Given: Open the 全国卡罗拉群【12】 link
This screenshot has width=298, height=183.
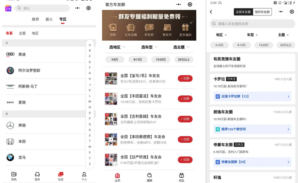Looking at the screenshot, I should (252, 96).
